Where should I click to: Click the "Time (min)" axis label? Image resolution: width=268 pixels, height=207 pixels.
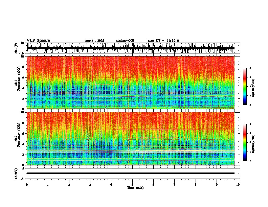point(135,188)
